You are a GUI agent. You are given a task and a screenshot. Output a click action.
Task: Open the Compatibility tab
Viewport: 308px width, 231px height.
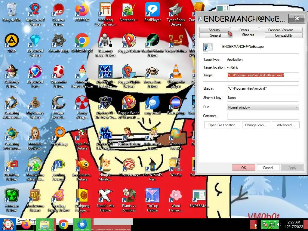coord(284,35)
